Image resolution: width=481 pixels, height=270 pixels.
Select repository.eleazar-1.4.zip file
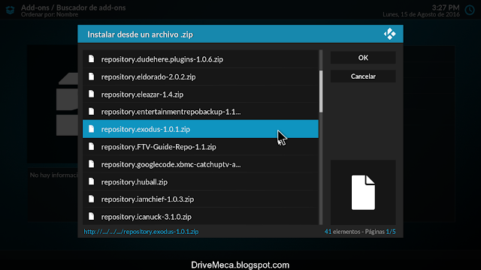[201, 94]
